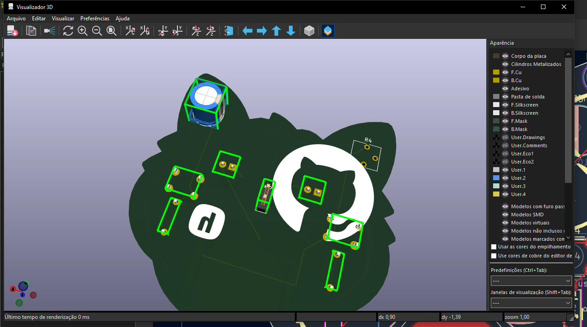Click the blue capacitor 3D model
The image size is (587, 327).
pyautogui.click(x=206, y=103)
